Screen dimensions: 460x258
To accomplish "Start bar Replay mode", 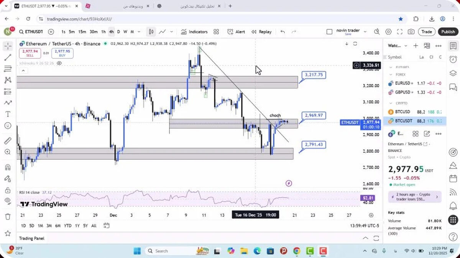I will point(261,32).
